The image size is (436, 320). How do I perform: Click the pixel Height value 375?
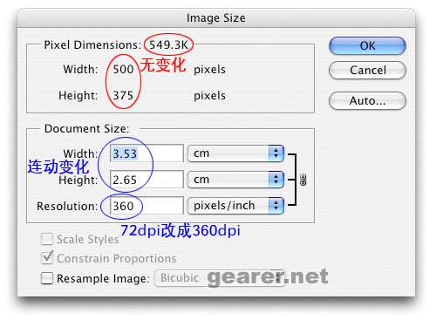pos(123,96)
